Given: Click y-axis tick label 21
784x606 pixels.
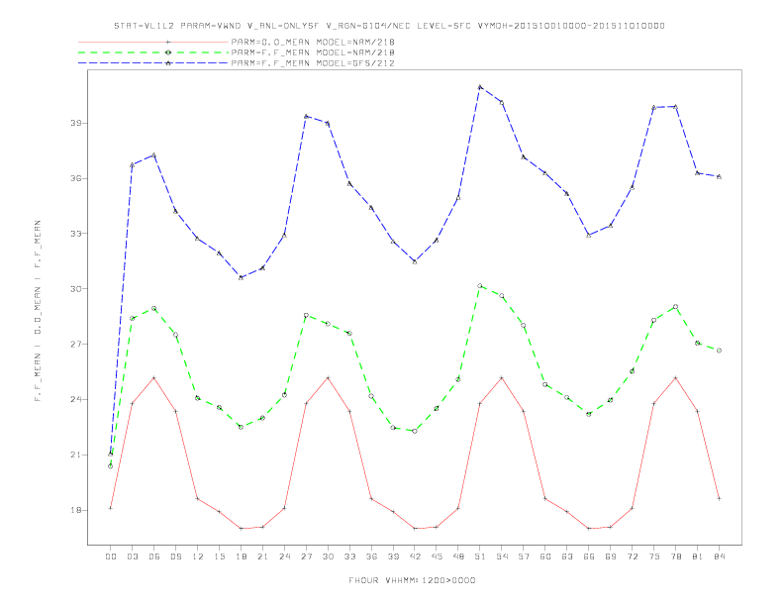Looking at the screenshot, I should pos(75,455).
